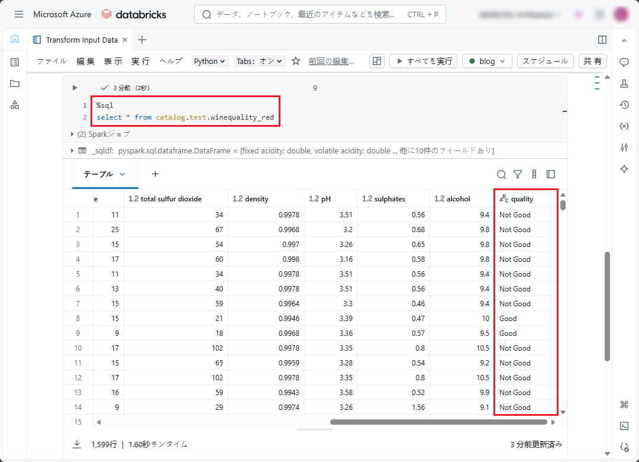Star the notebook as favorite
This screenshot has width=639, height=462.
click(296, 61)
